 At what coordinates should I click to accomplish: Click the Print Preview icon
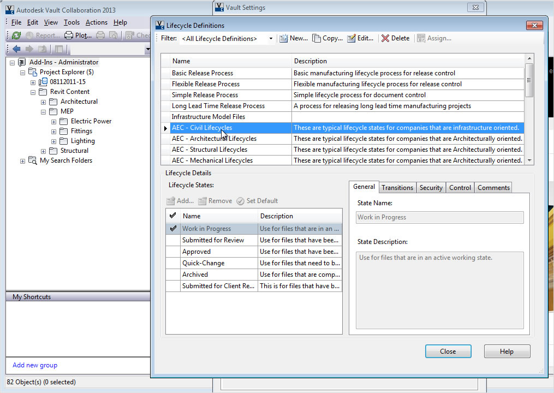pos(113,35)
